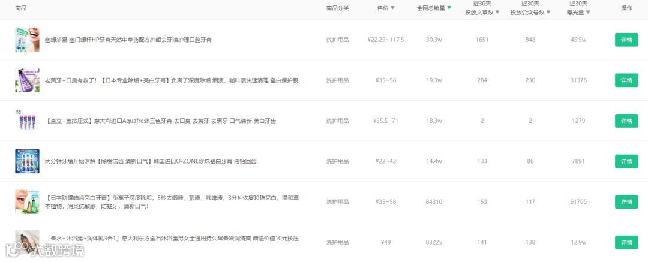Click total sales value 30.3w
The height and width of the screenshot is (262, 648).
click(434, 40)
